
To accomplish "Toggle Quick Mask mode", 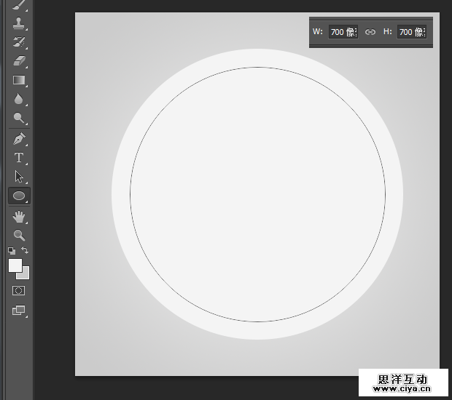I will pos(19,290).
